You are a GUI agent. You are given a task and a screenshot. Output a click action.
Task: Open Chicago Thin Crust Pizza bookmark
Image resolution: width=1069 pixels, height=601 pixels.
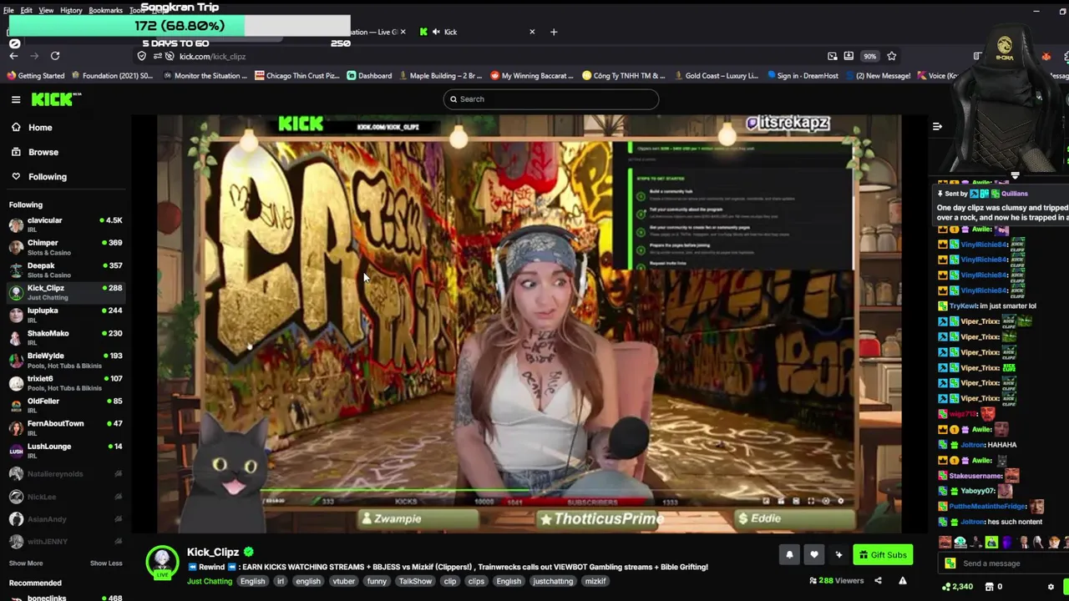(x=296, y=75)
